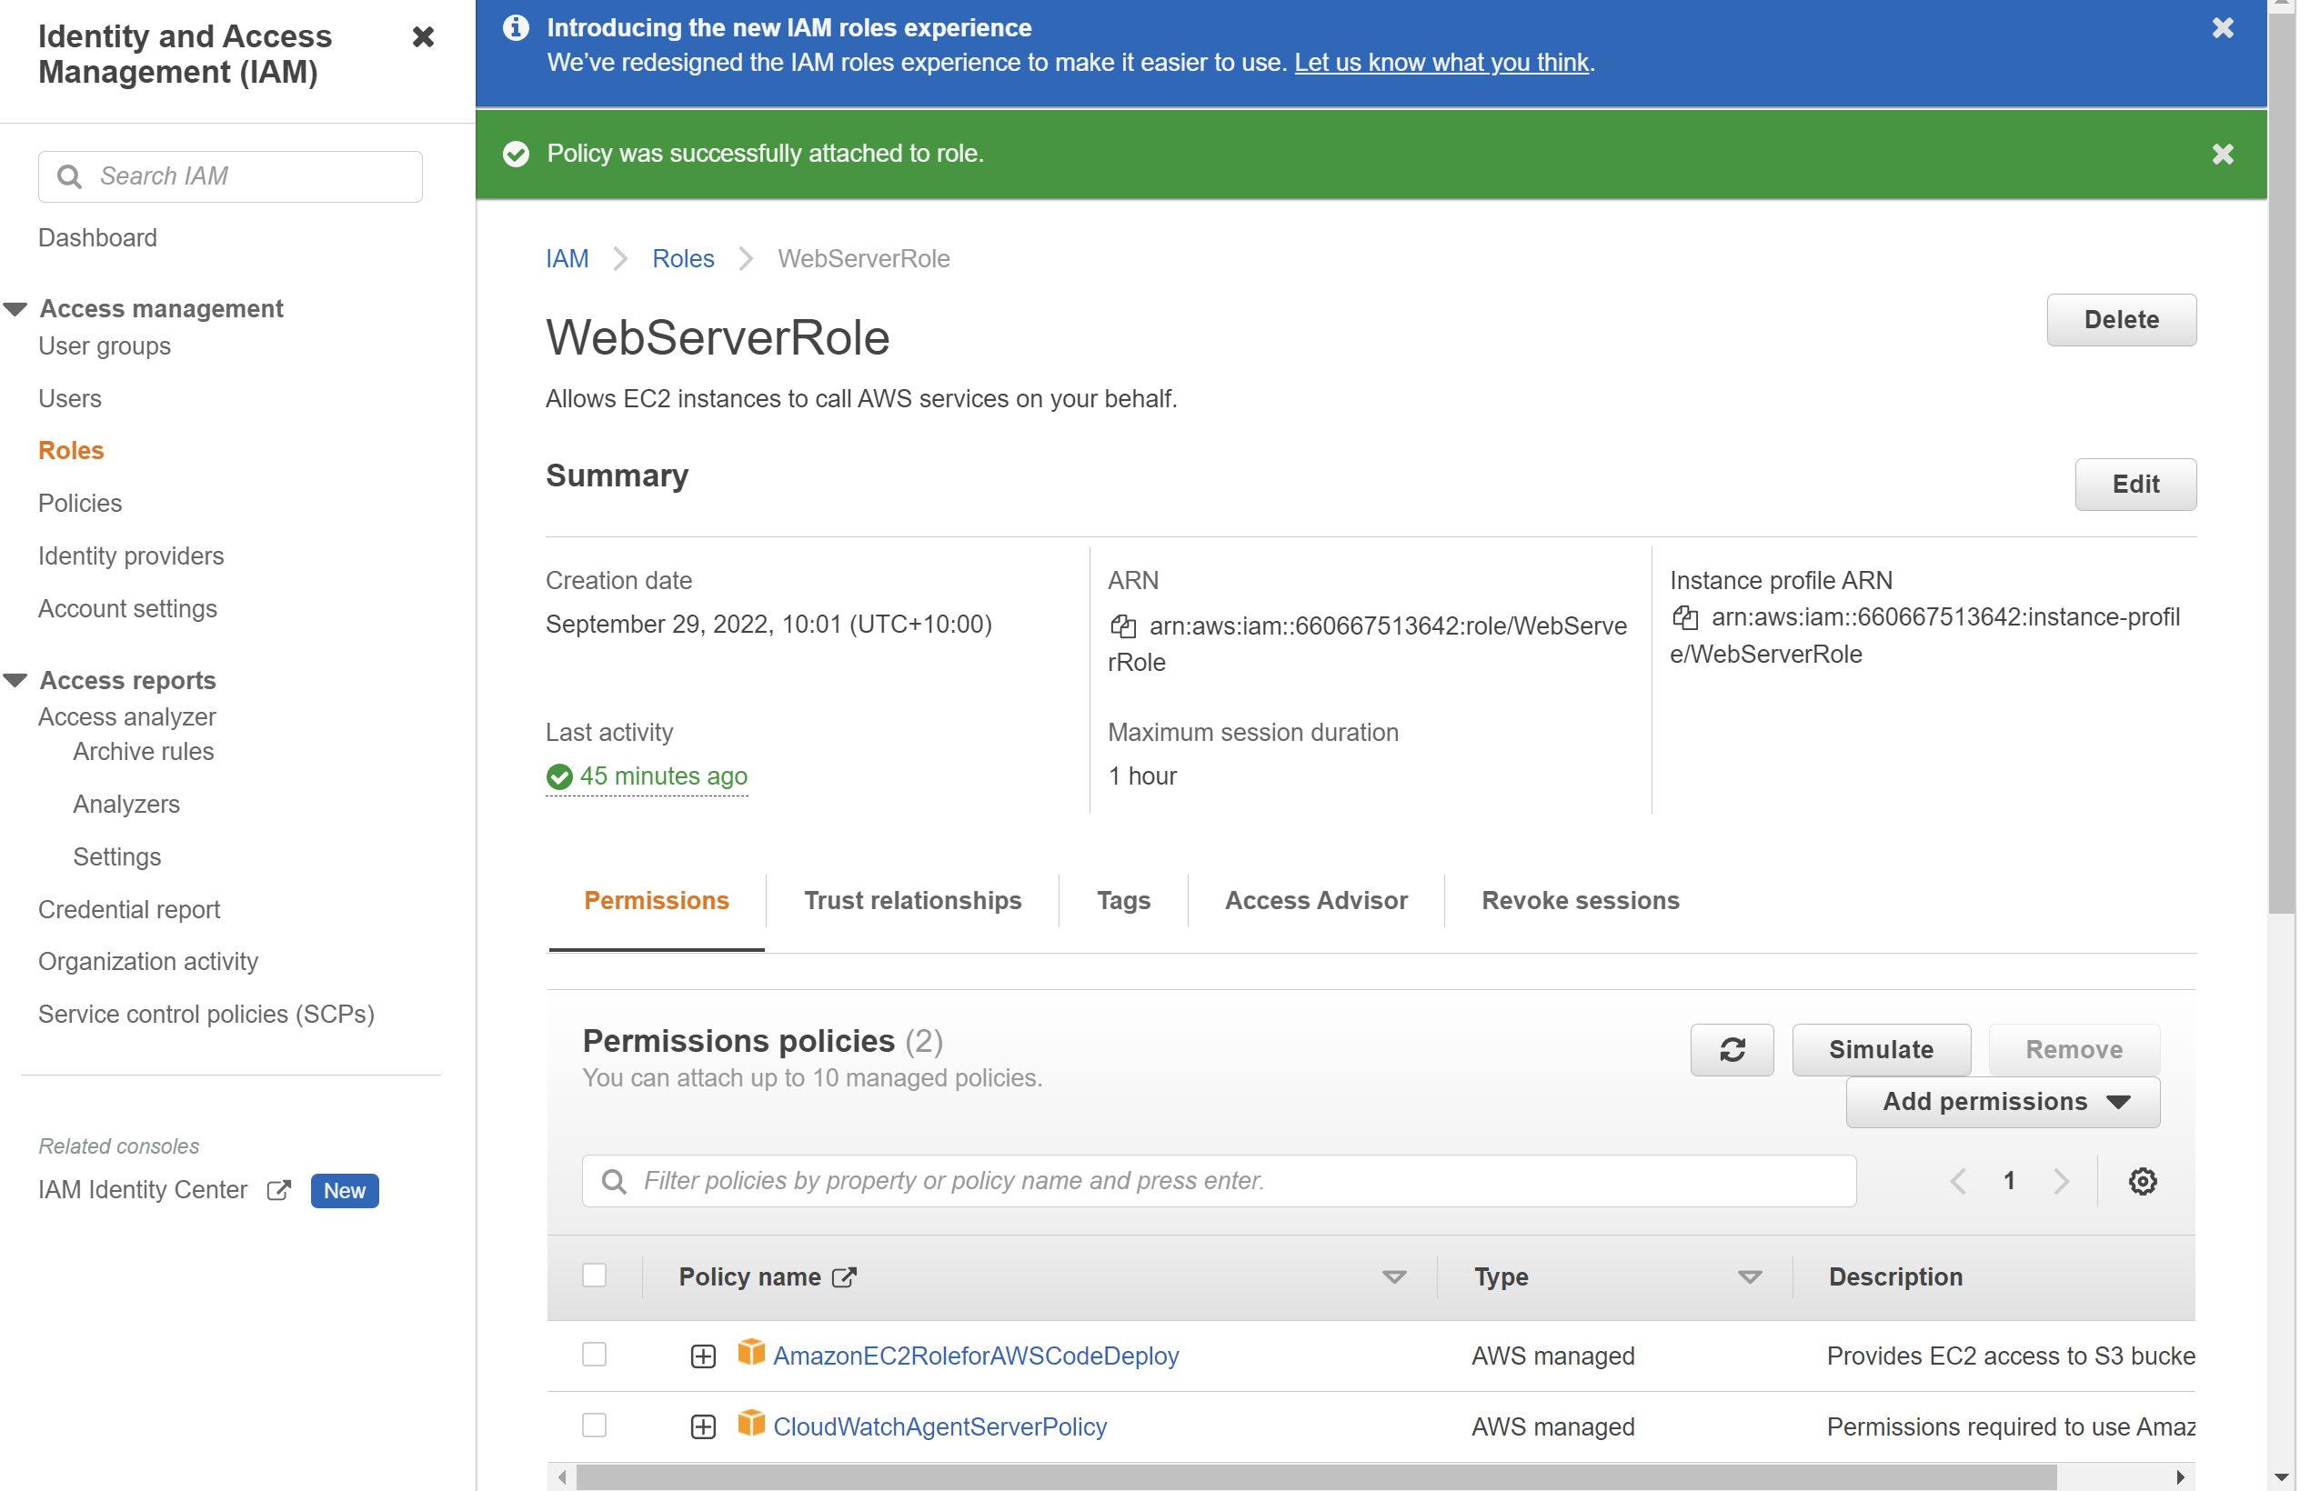Click the search magnifier in the IAM sidebar
Screen dimensions: 2310x1491
68,176
